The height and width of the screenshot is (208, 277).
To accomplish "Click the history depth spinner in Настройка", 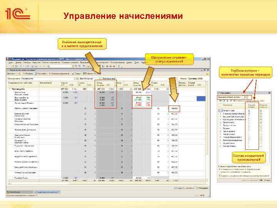I will click(247, 97).
